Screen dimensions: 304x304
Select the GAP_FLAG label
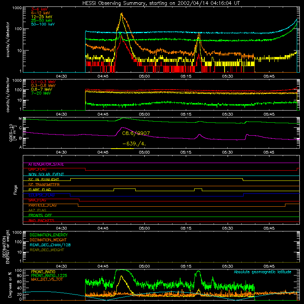pos(37,169)
